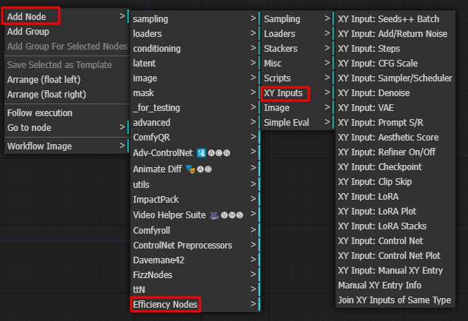Image resolution: width=468 pixels, height=321 pixels.
Task: Open ControlNet Preprocessors category
Action: click(x=195, y=246)
